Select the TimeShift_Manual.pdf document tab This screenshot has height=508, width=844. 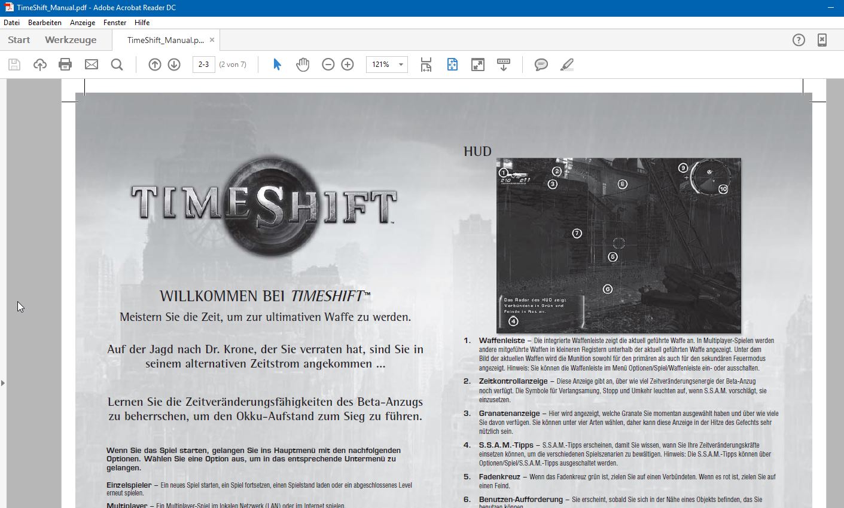(x=166, y=40)
